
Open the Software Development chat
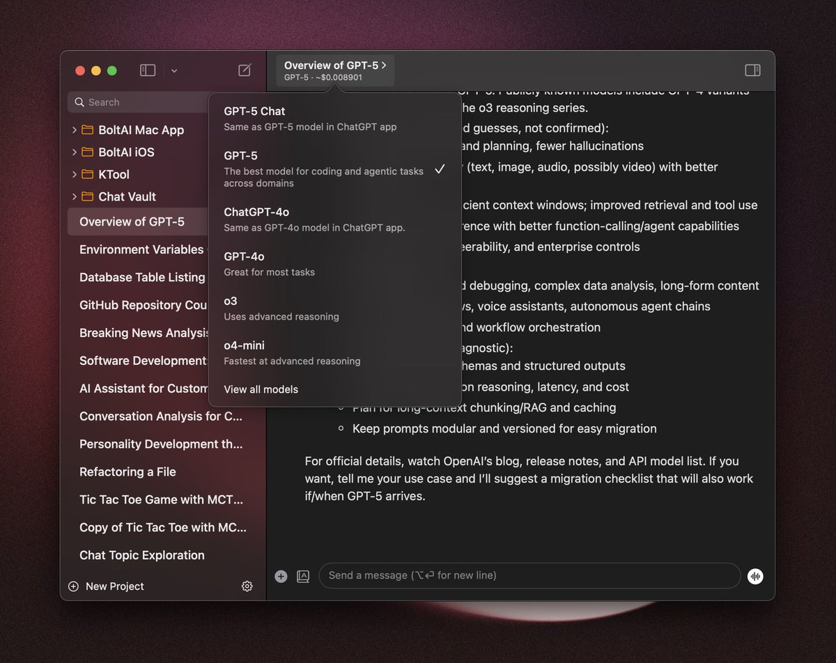point(144,361)
